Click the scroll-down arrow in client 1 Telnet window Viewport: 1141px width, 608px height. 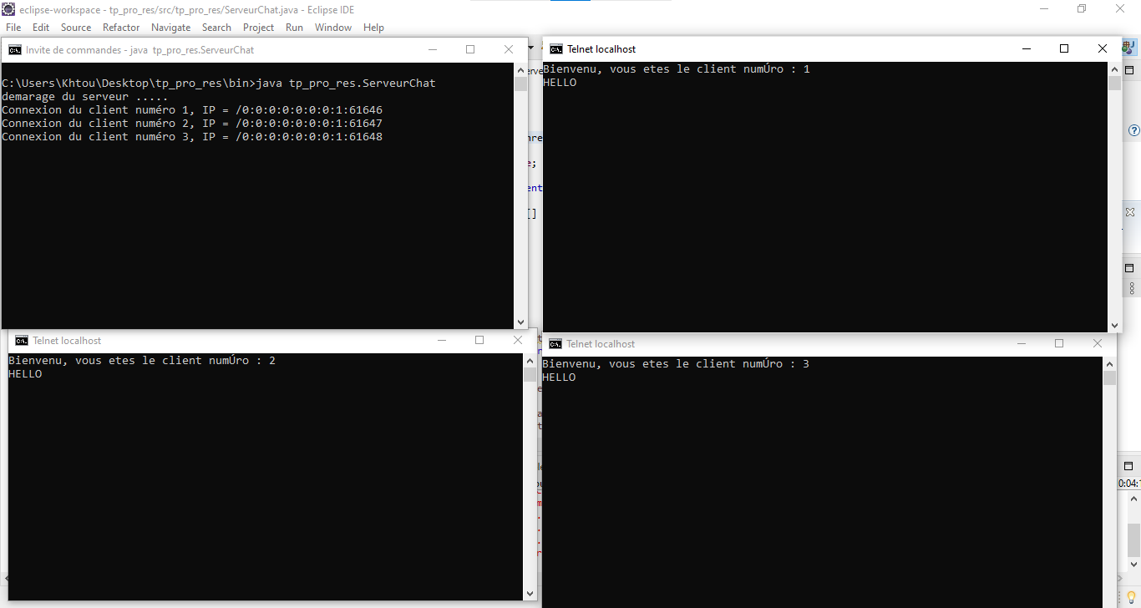click(x=1114, y=325)
